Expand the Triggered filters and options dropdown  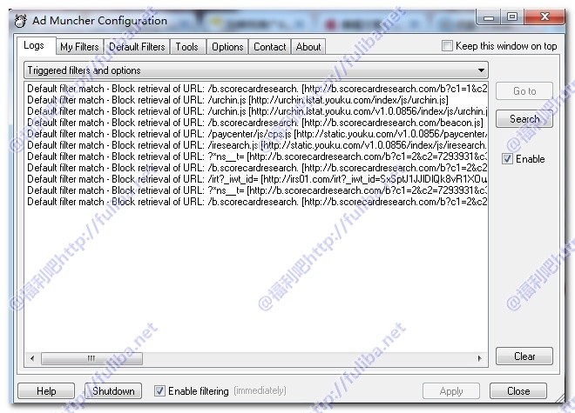point(482,70)
